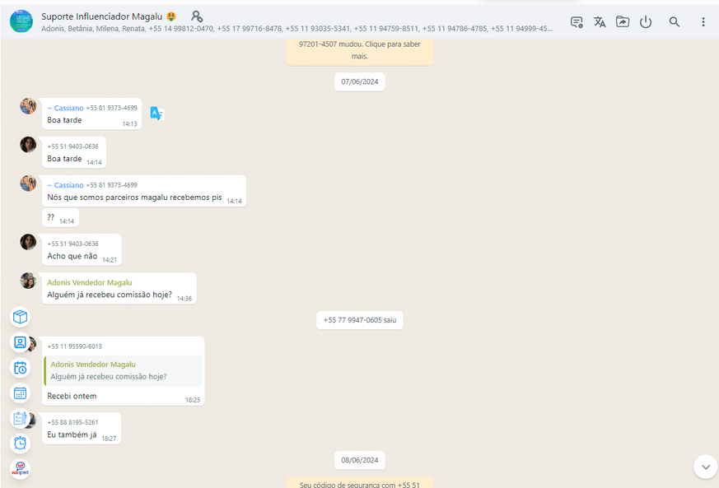Viewport: 719px width, 488px height.
Task: Click sender number +55 11 95590-6013
Action: pos(75,346)
